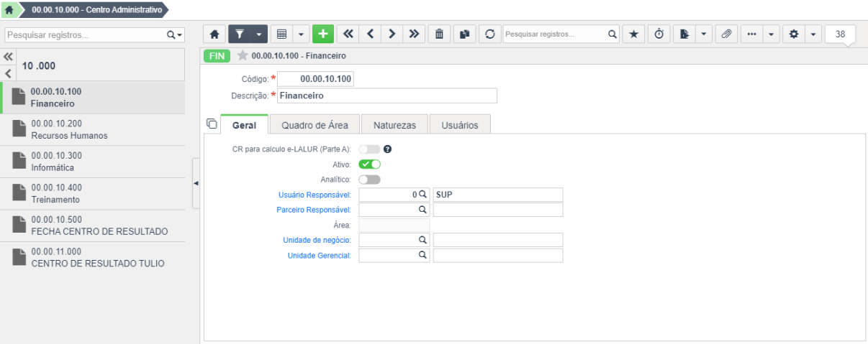
Task: Click the e-LALUR help question mark
Action: coord(388,149)
